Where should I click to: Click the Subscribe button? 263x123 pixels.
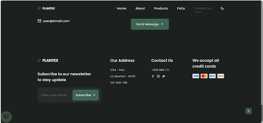point(85,95)
